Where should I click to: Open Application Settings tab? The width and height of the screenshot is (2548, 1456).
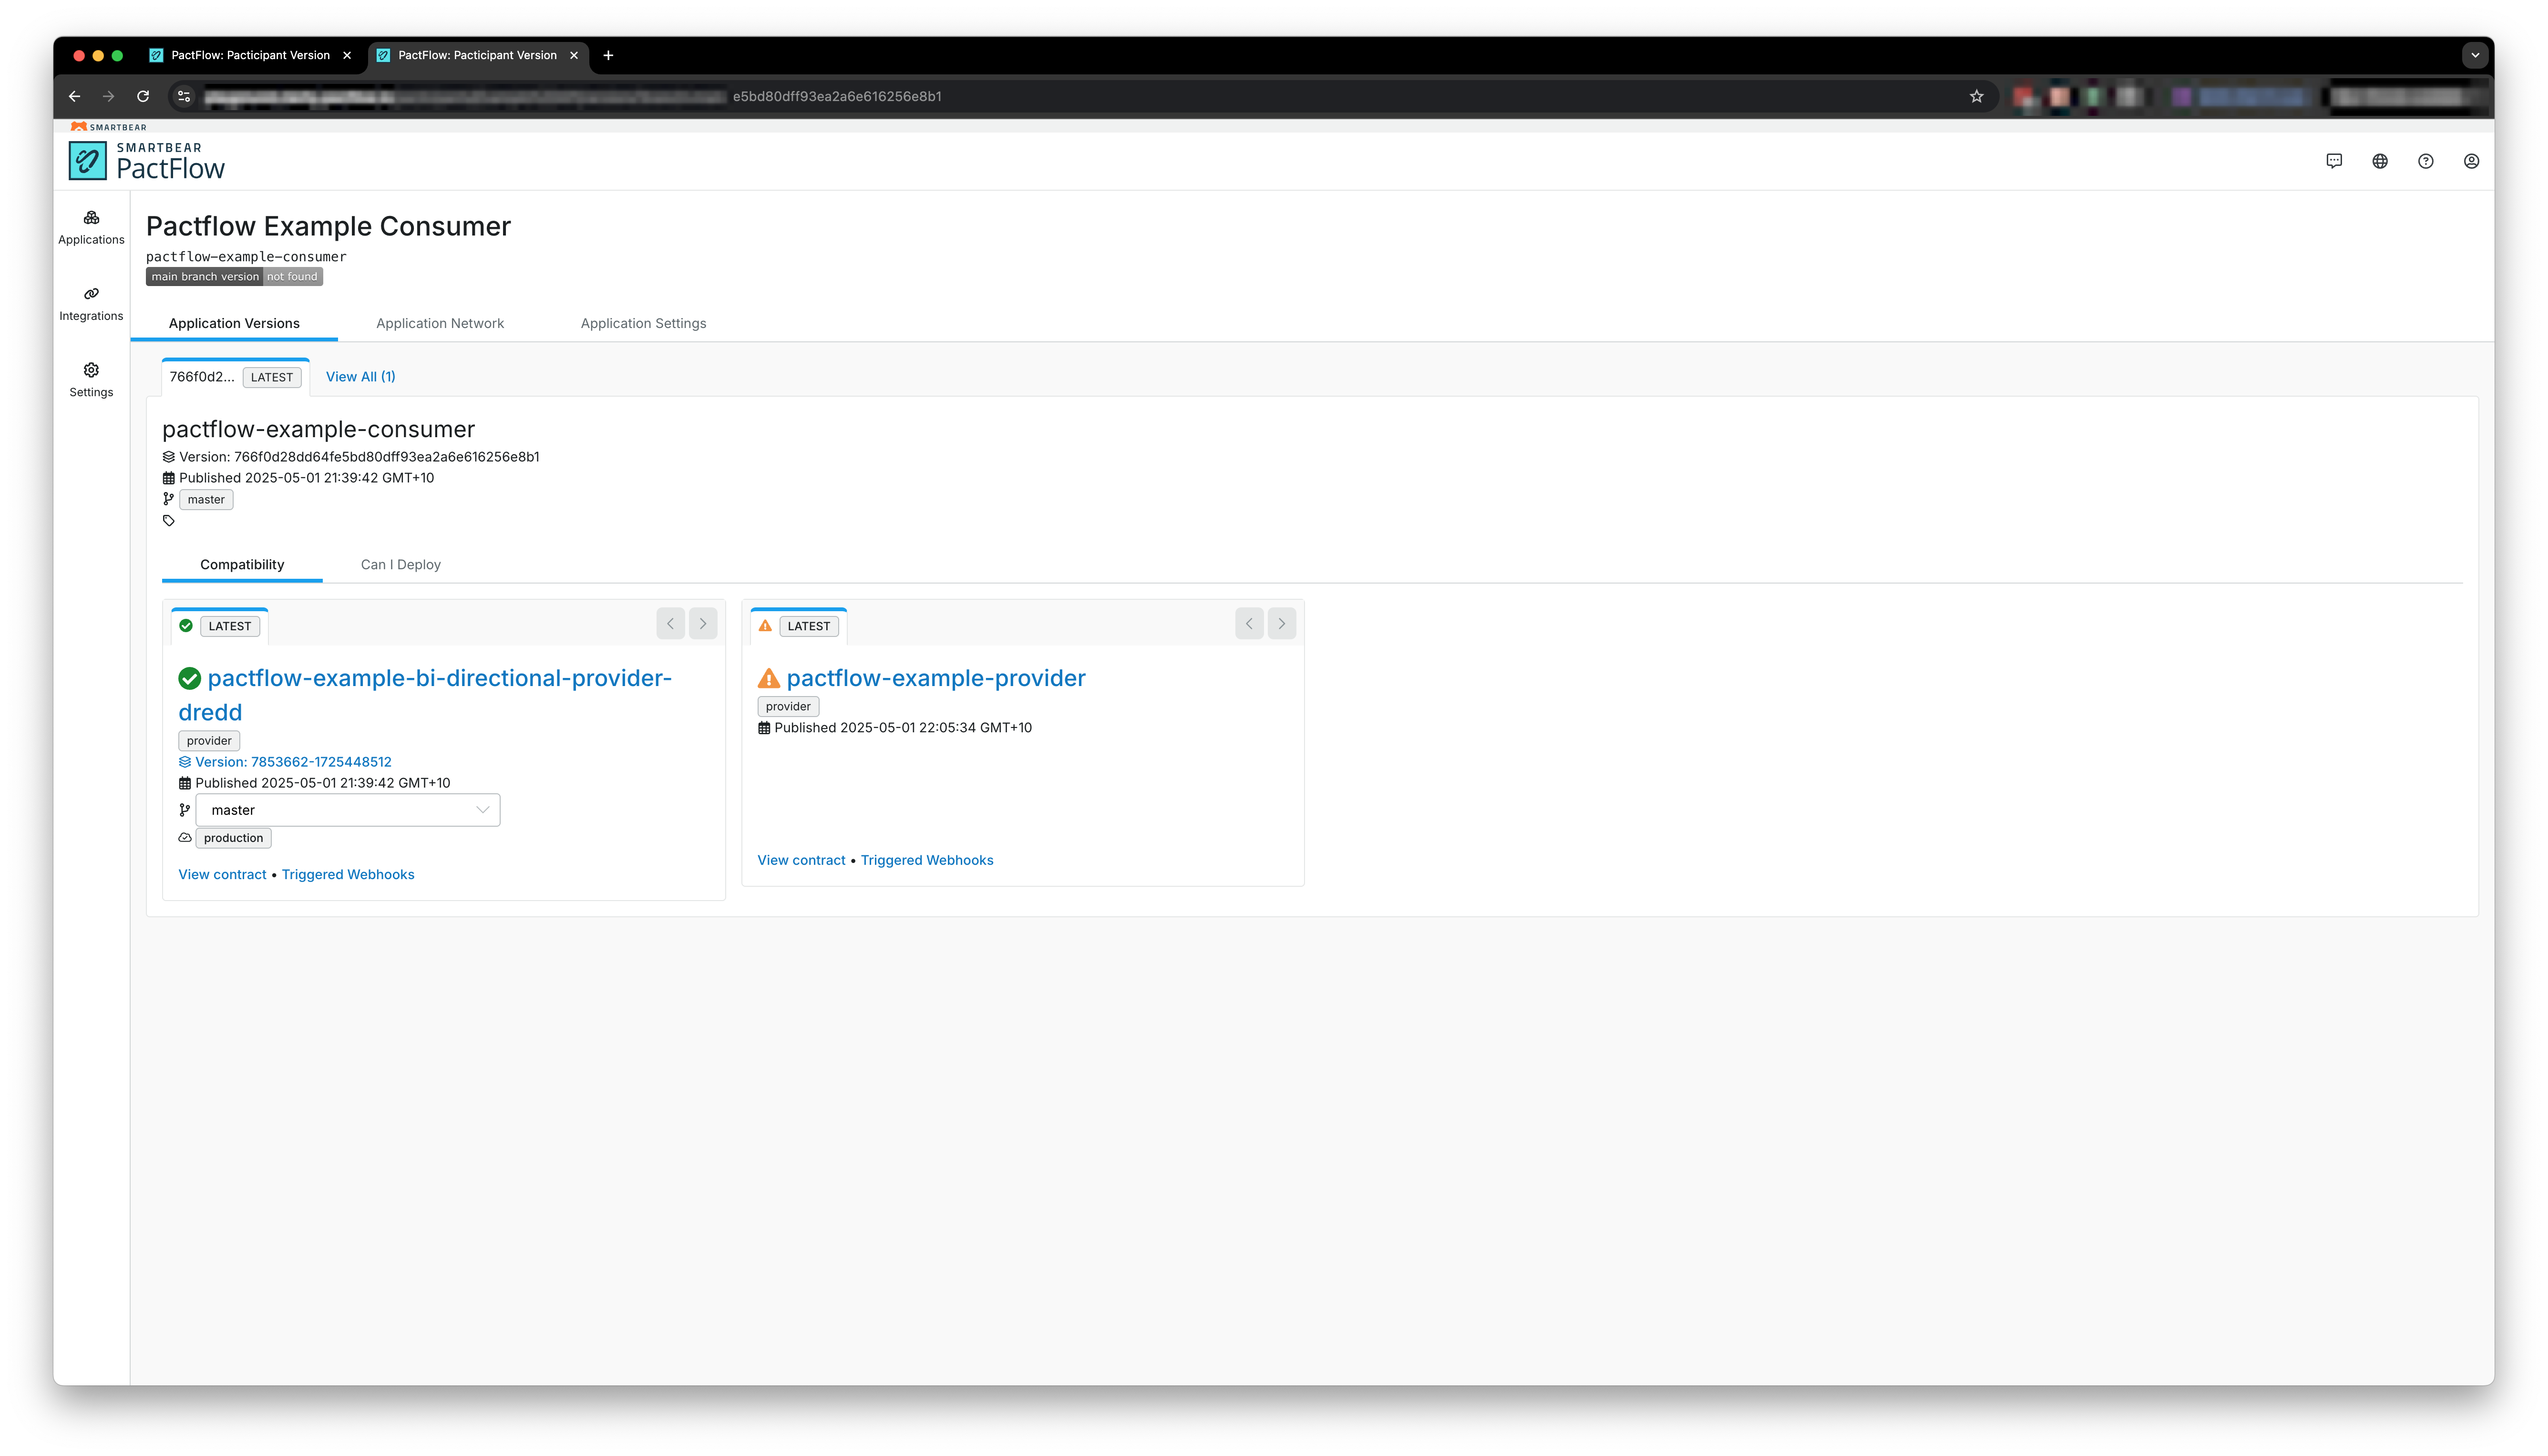click(643, 323)
